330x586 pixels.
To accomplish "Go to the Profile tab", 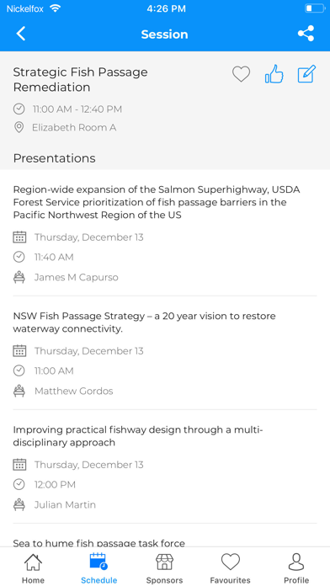I will pos(296,568).
